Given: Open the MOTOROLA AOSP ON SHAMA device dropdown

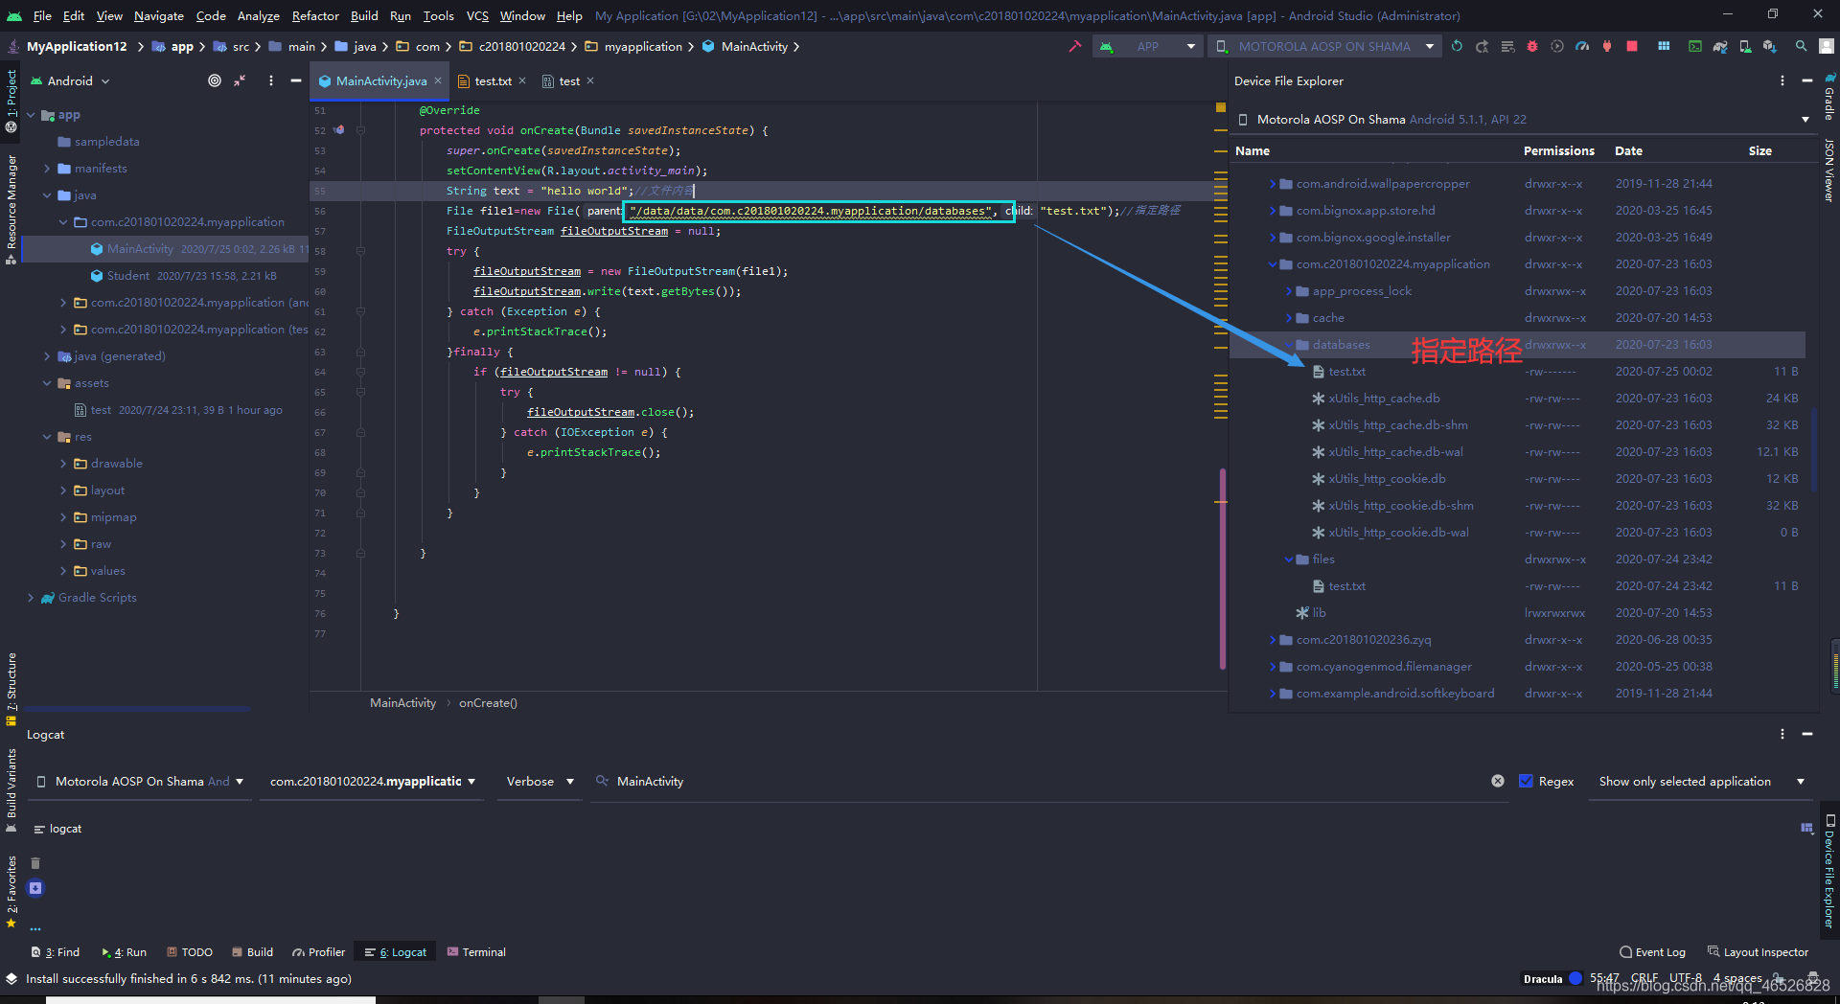Looking at the screenshot, I should click(1324, 46).
